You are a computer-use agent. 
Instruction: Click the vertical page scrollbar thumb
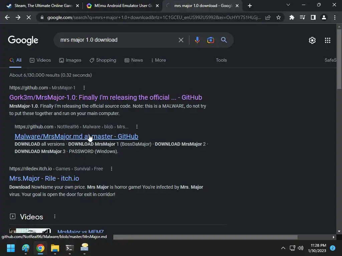point(339,59)
